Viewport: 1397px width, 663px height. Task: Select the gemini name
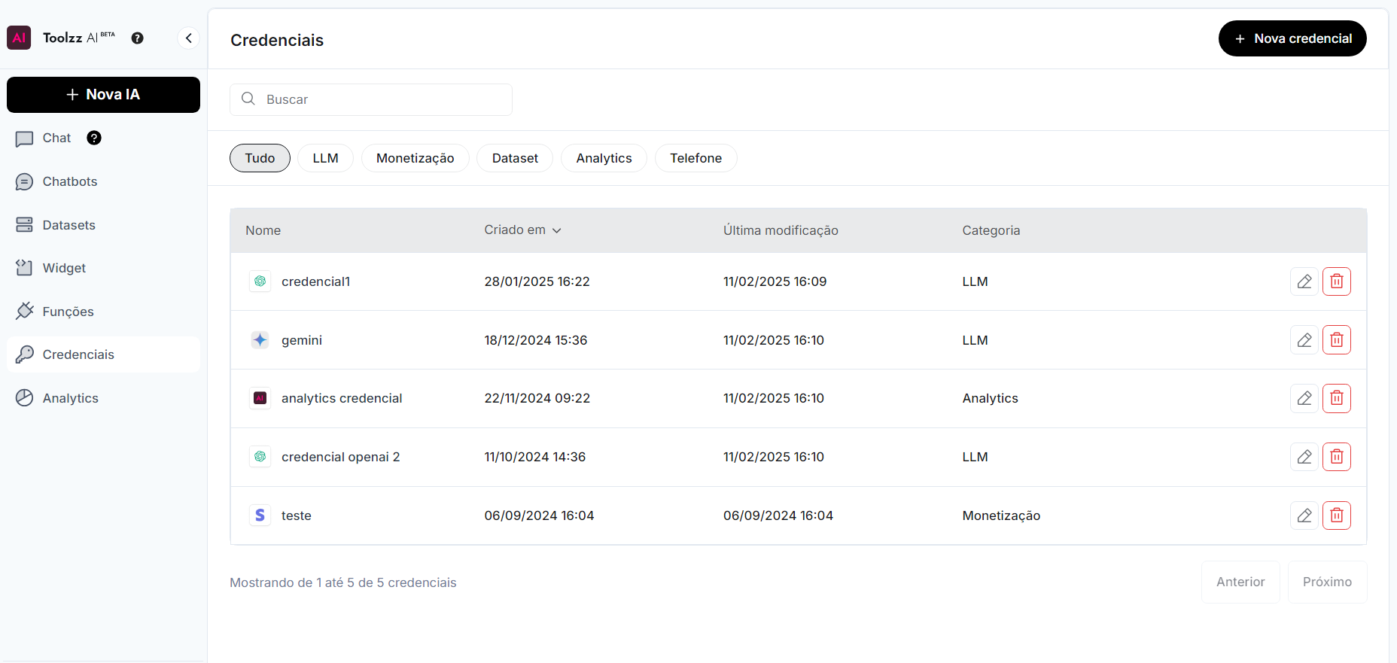tap(302, 340)
